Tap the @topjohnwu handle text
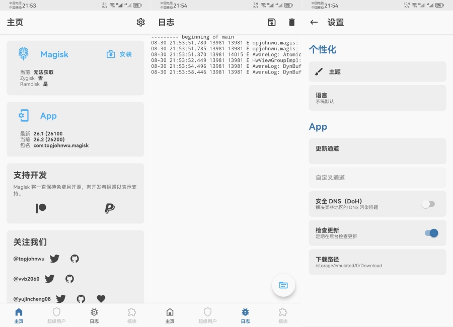Image resolution: width=453 pixels, height=327 pixels. [x=29, y=259]
